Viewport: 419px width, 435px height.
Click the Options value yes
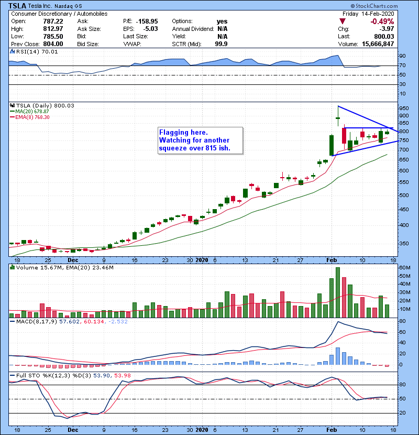[222, 21]
